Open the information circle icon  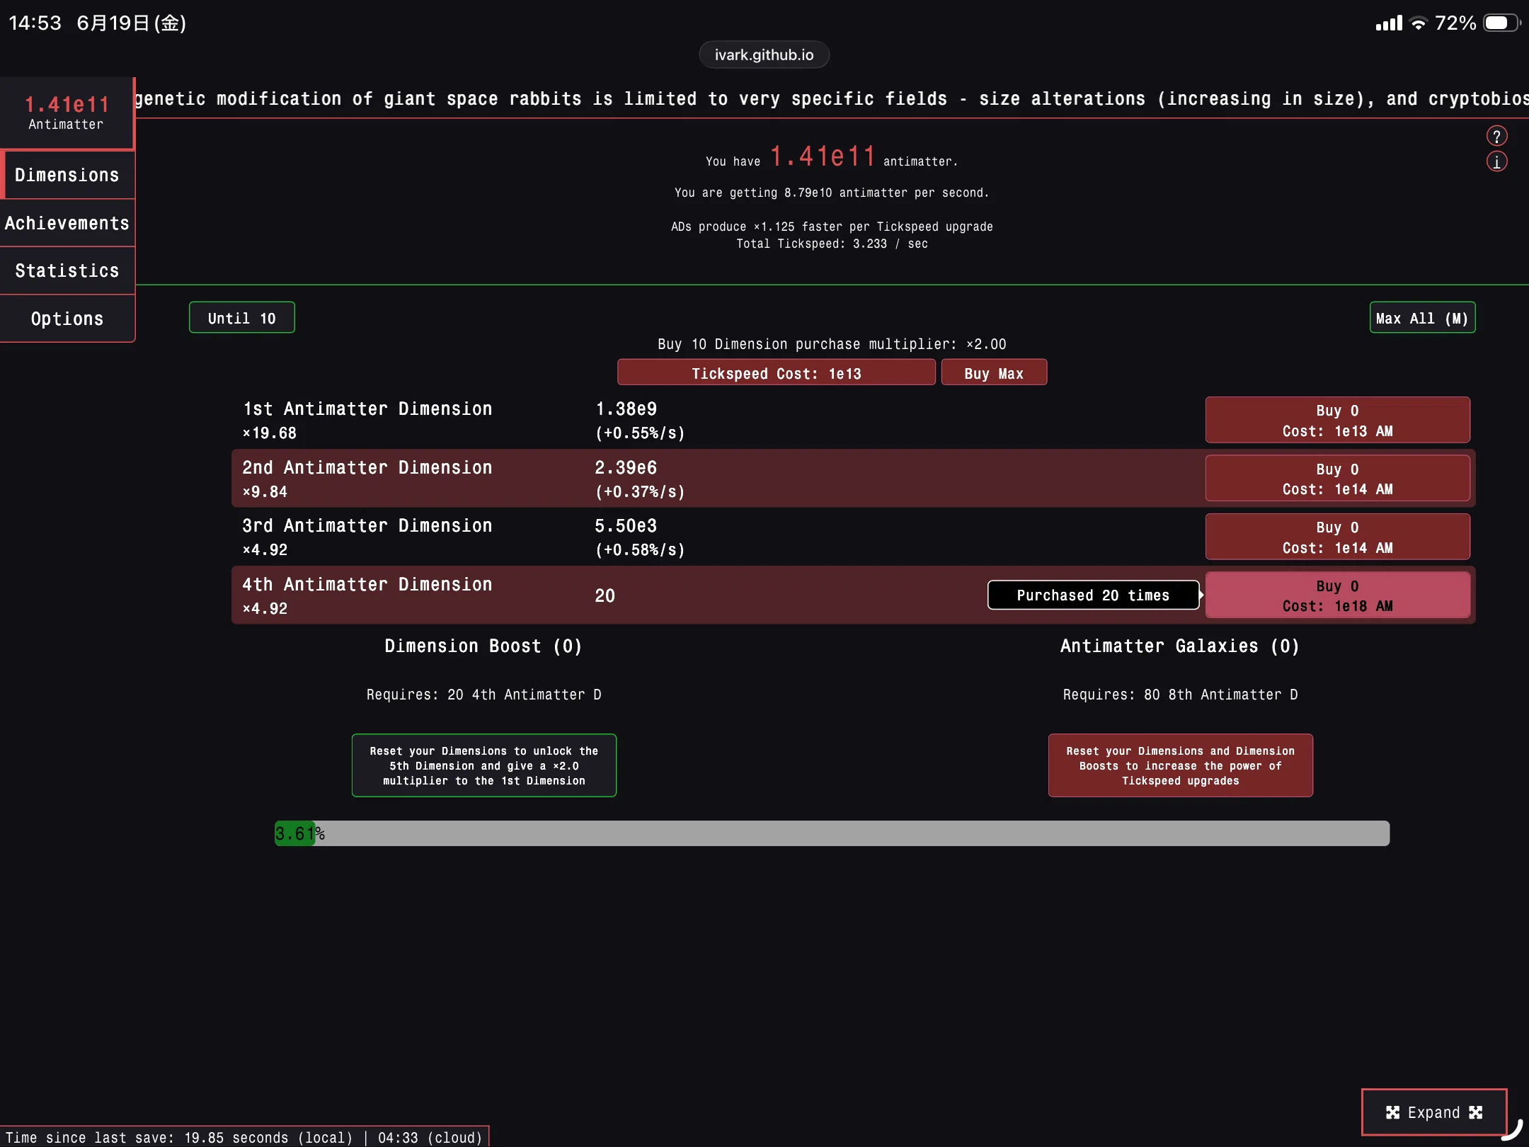1496,162
